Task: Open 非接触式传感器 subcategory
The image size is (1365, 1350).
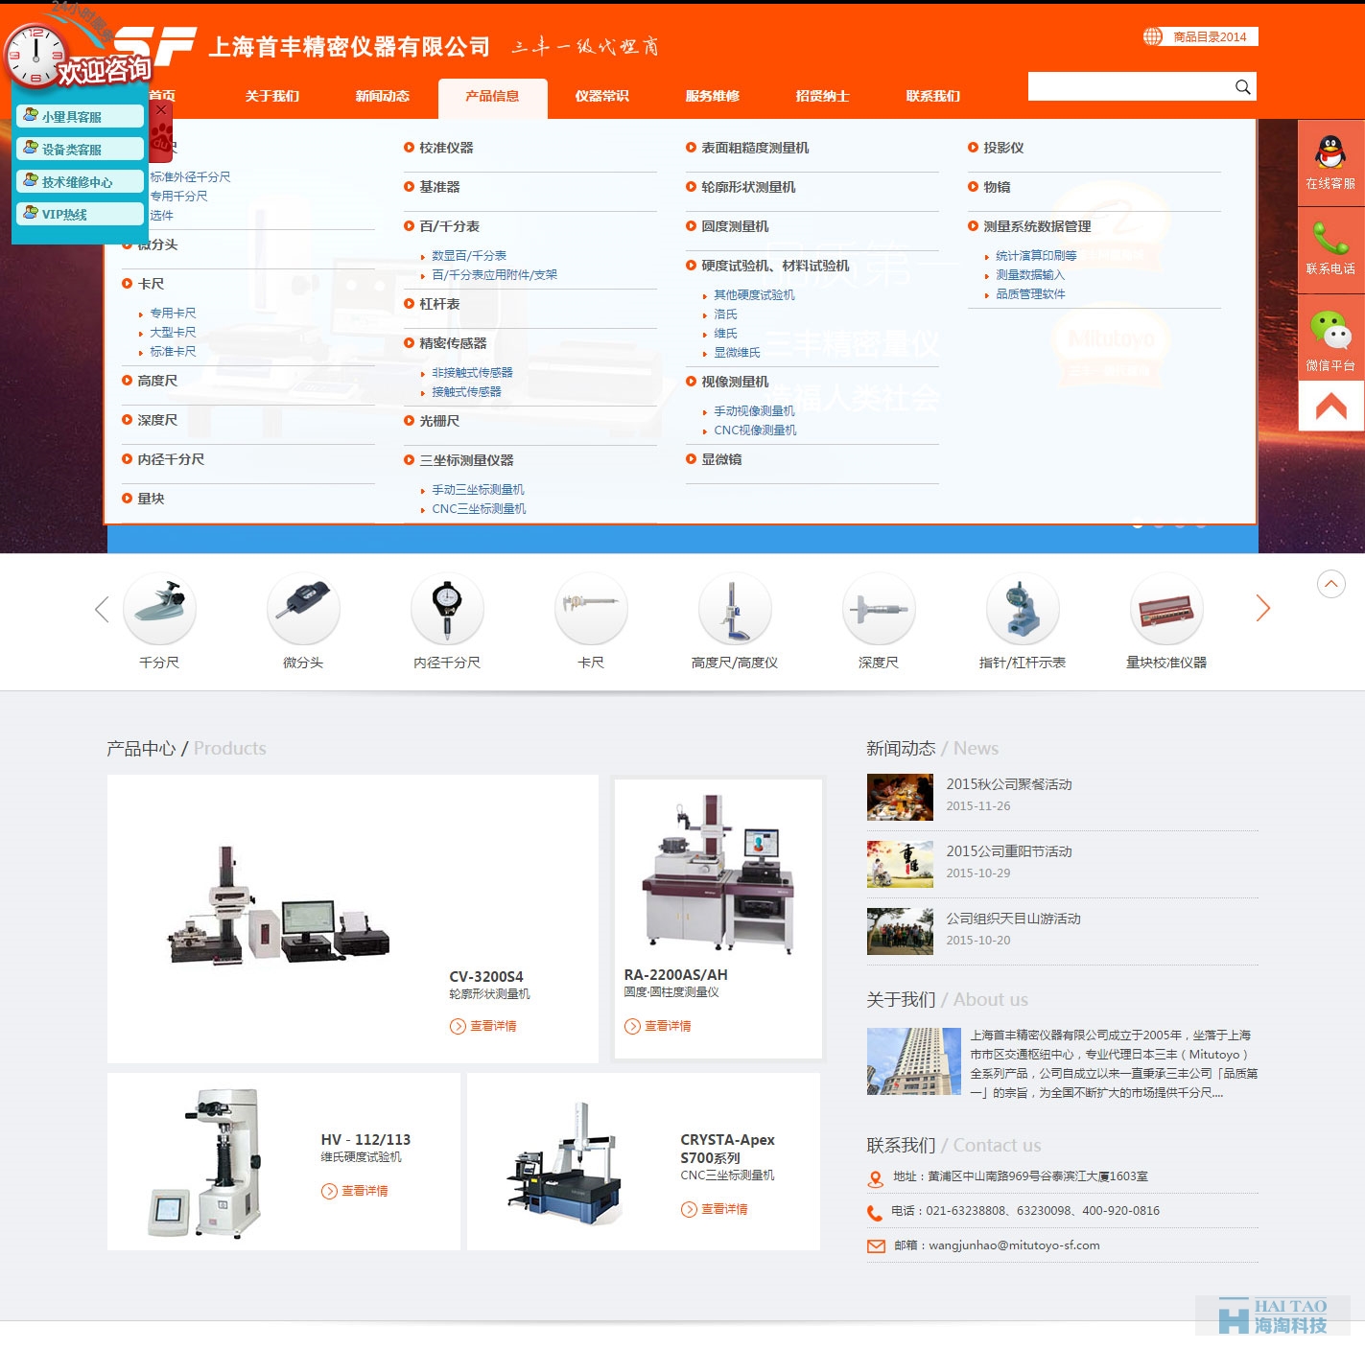Action: 472,373
